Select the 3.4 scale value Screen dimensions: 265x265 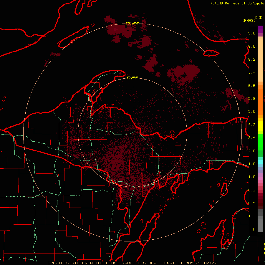252,138
